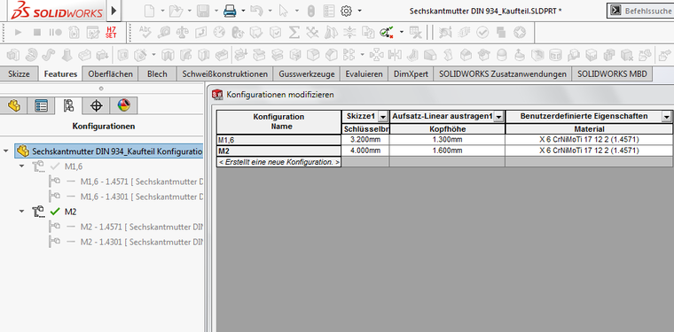
Task: Open File Properties list icon
Action: [x=329, y=12]
